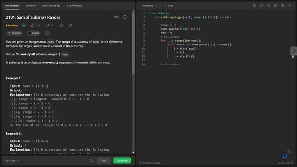297x167 pixels.
Task: Expand editor to fullscreen
Action: coord(289,6)
